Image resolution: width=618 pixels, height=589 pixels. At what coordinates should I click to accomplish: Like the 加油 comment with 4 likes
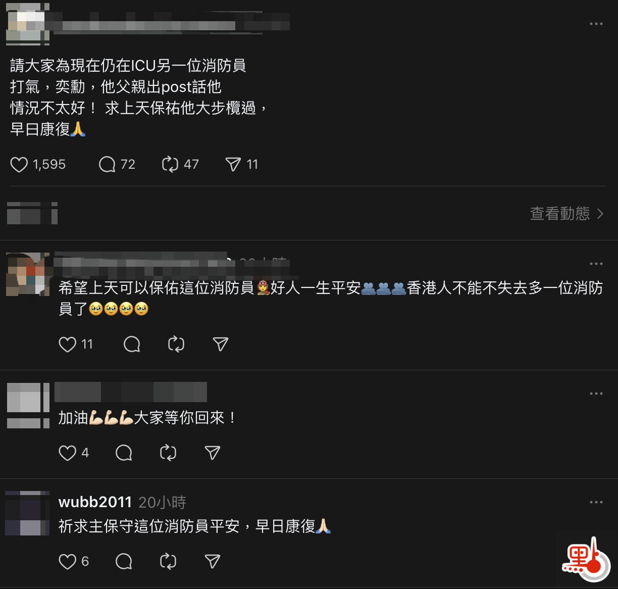68,453
